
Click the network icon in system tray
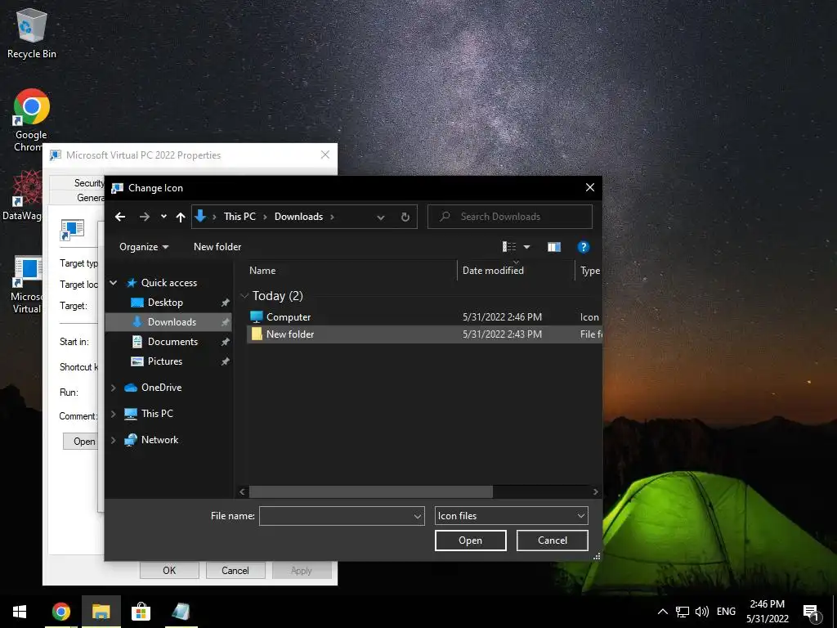pos(683,612)
